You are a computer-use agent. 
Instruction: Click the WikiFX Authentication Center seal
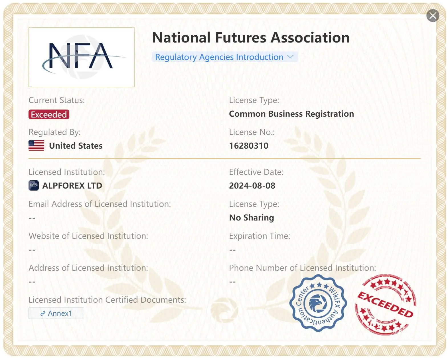click(318, 303)
